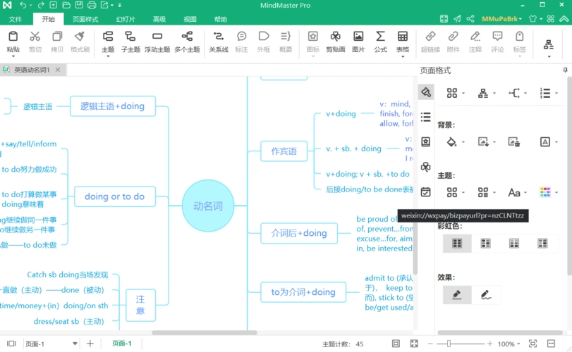
Task: Add a 注释 note to topic
Action: (475, 37)
